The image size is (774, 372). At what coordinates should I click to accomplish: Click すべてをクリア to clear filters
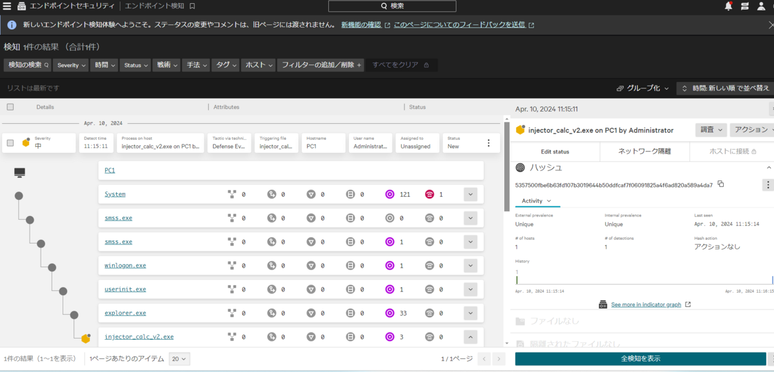pyautogui.click(x=401, y=65)
